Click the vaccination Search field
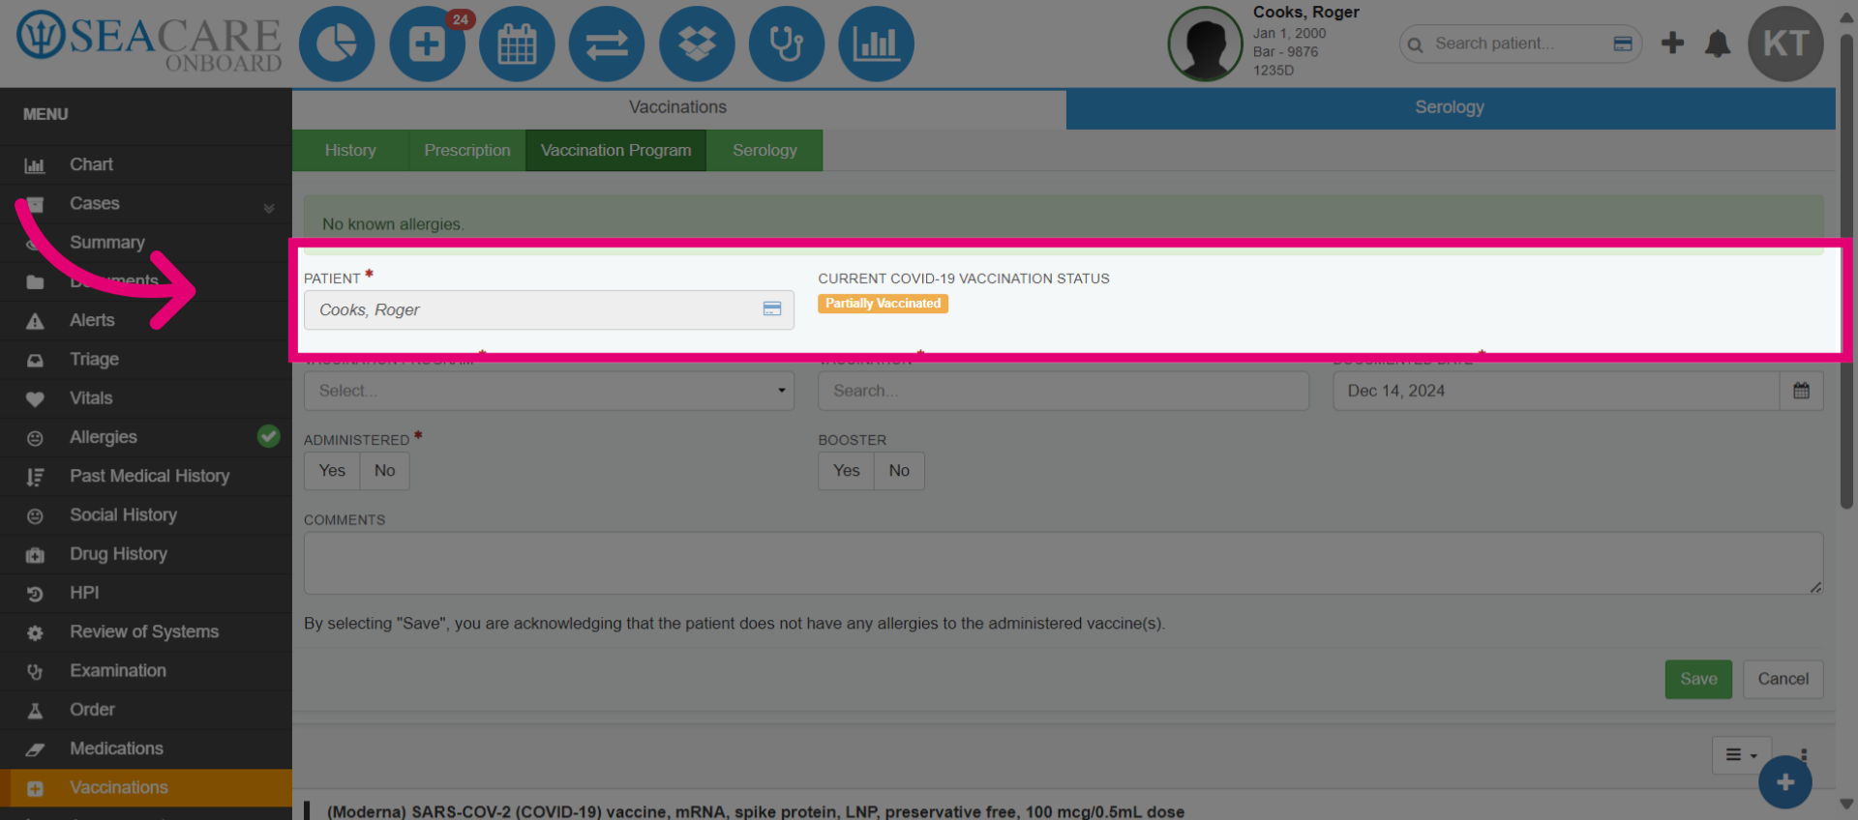The height and width of the screenshot is (820, 1858). click(x=1064, y=391)
